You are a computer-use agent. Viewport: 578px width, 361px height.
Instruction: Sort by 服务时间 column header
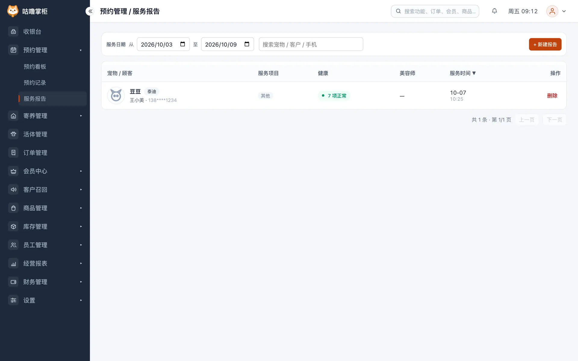point(462,73)
